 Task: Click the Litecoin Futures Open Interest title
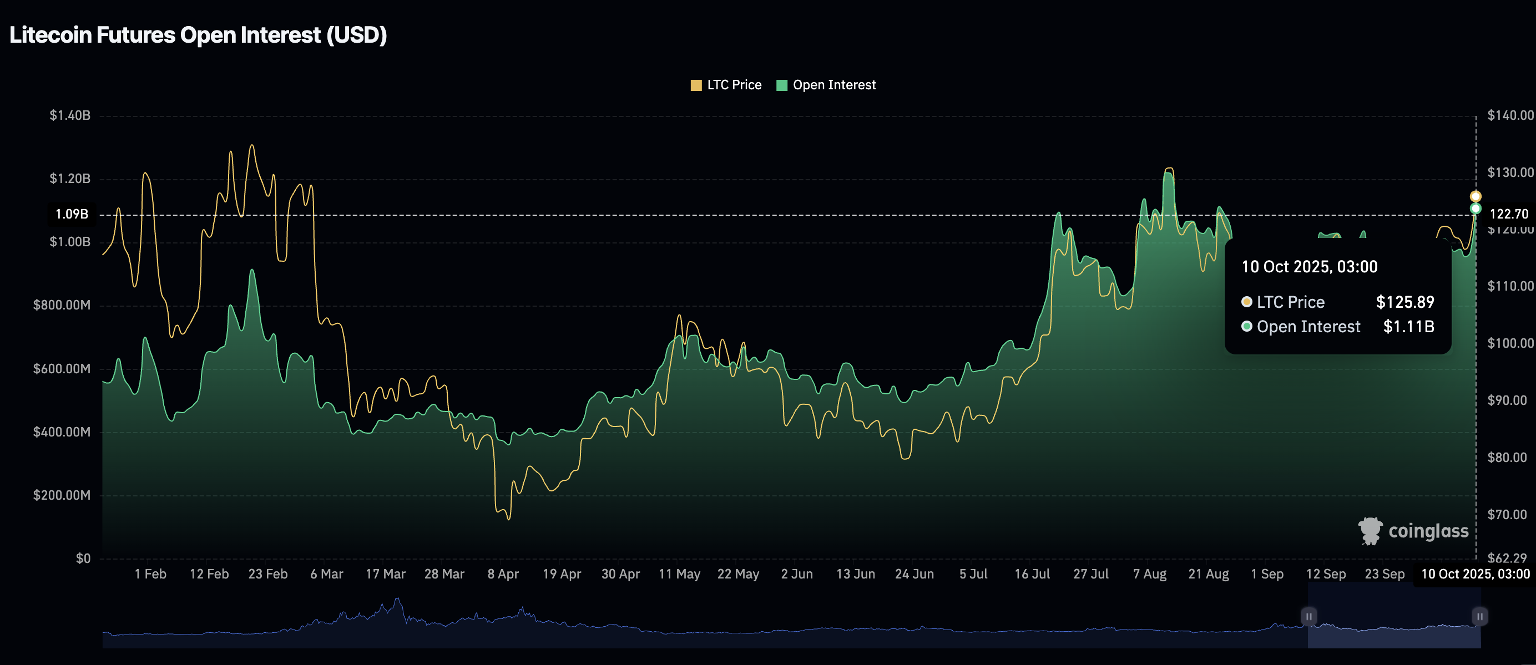(198, 35)
